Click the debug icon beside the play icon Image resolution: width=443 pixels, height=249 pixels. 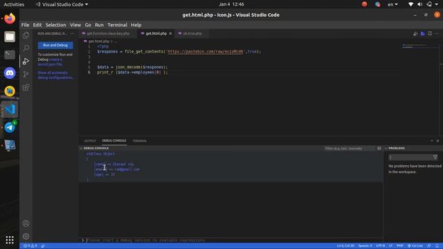[x=415, y=34]
